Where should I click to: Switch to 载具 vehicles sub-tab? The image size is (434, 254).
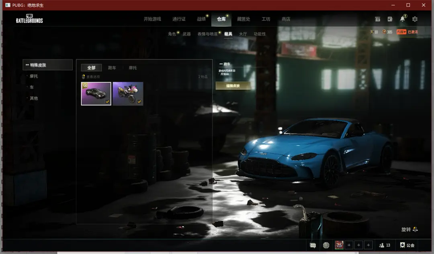coord(228,34)
